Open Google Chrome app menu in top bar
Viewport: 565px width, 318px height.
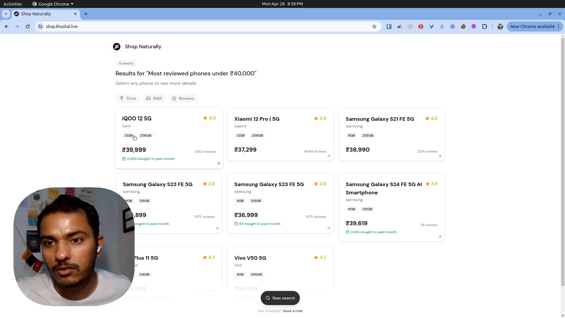pos(53,4)
